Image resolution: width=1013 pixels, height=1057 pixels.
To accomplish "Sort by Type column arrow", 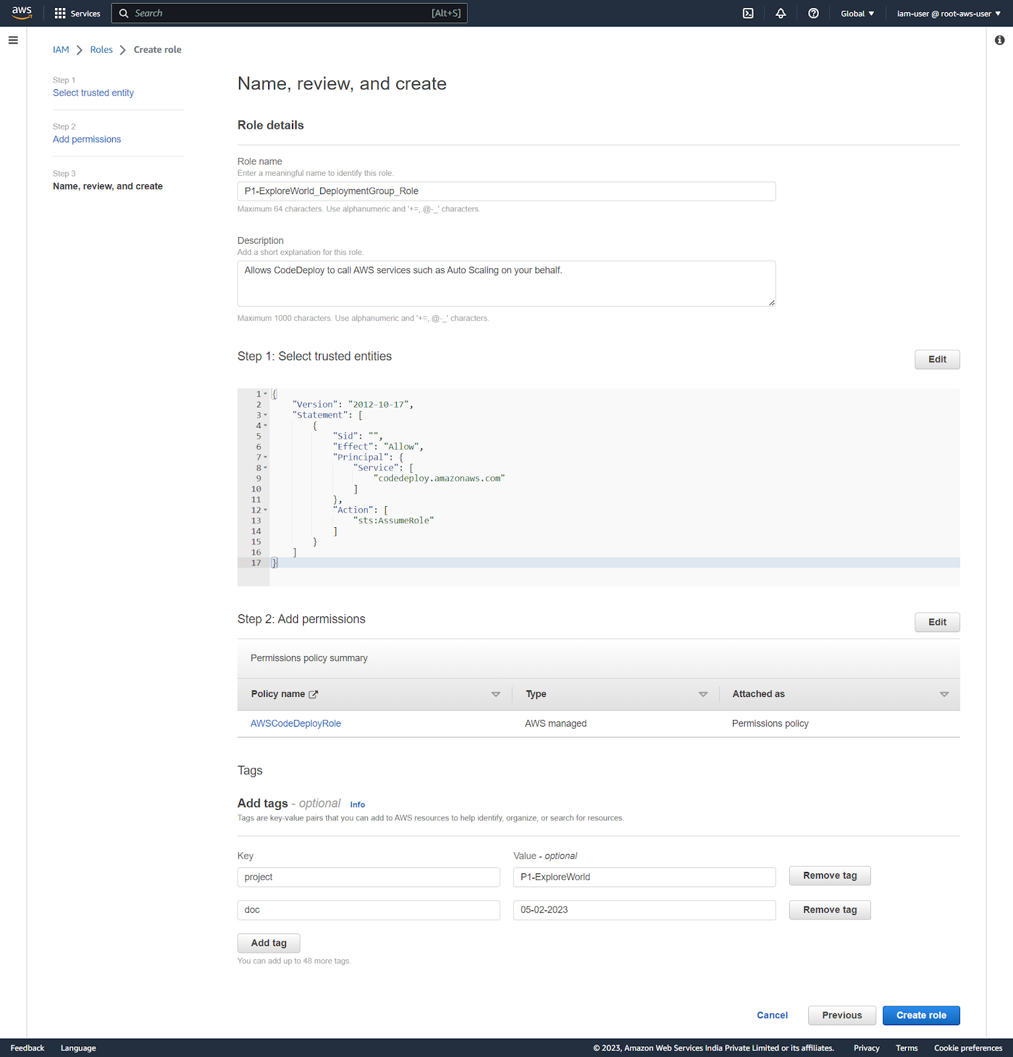I will tap(703, 694).
